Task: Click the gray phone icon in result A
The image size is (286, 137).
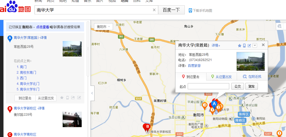Action: [x=67, y=98]
